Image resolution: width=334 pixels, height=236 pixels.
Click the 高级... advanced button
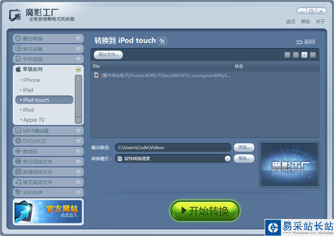(244, 158)
